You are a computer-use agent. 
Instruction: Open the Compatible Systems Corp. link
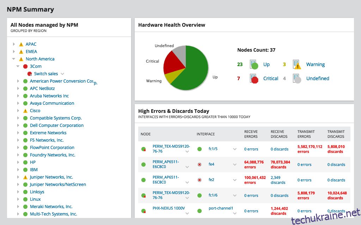click(x=56, y=118)
